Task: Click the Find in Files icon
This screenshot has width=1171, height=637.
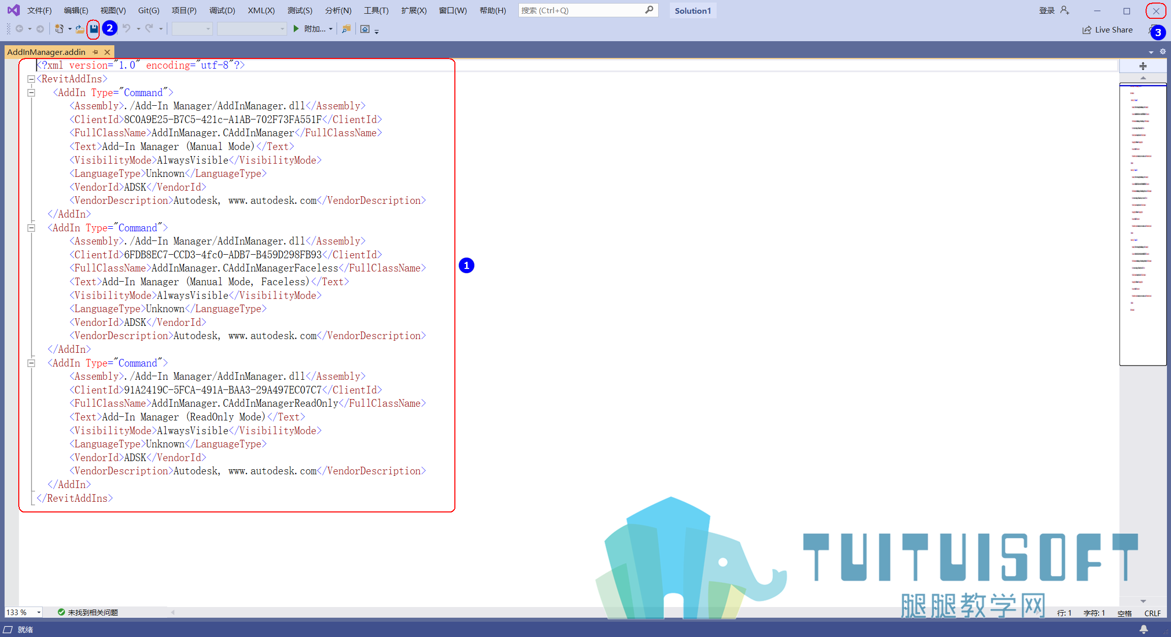Action: pos(346,29)
